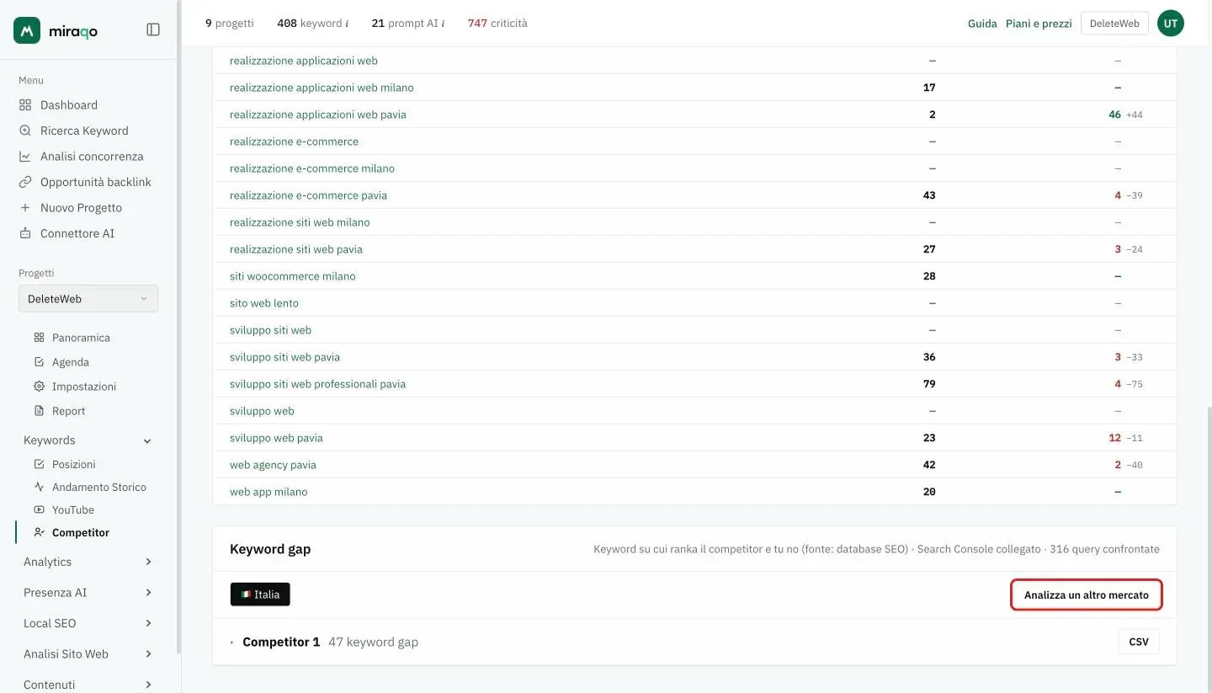Viewport: 1212px width, 693px height.
Task: Collapse the Keywords section chevron
Action: [147, 440]
